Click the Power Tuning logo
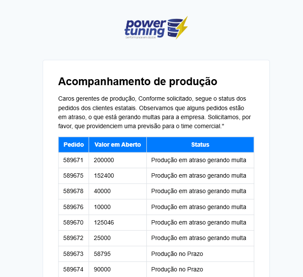The width and height of the screenshot is (303, 277). pyautogui.click(x=156, y=28)
